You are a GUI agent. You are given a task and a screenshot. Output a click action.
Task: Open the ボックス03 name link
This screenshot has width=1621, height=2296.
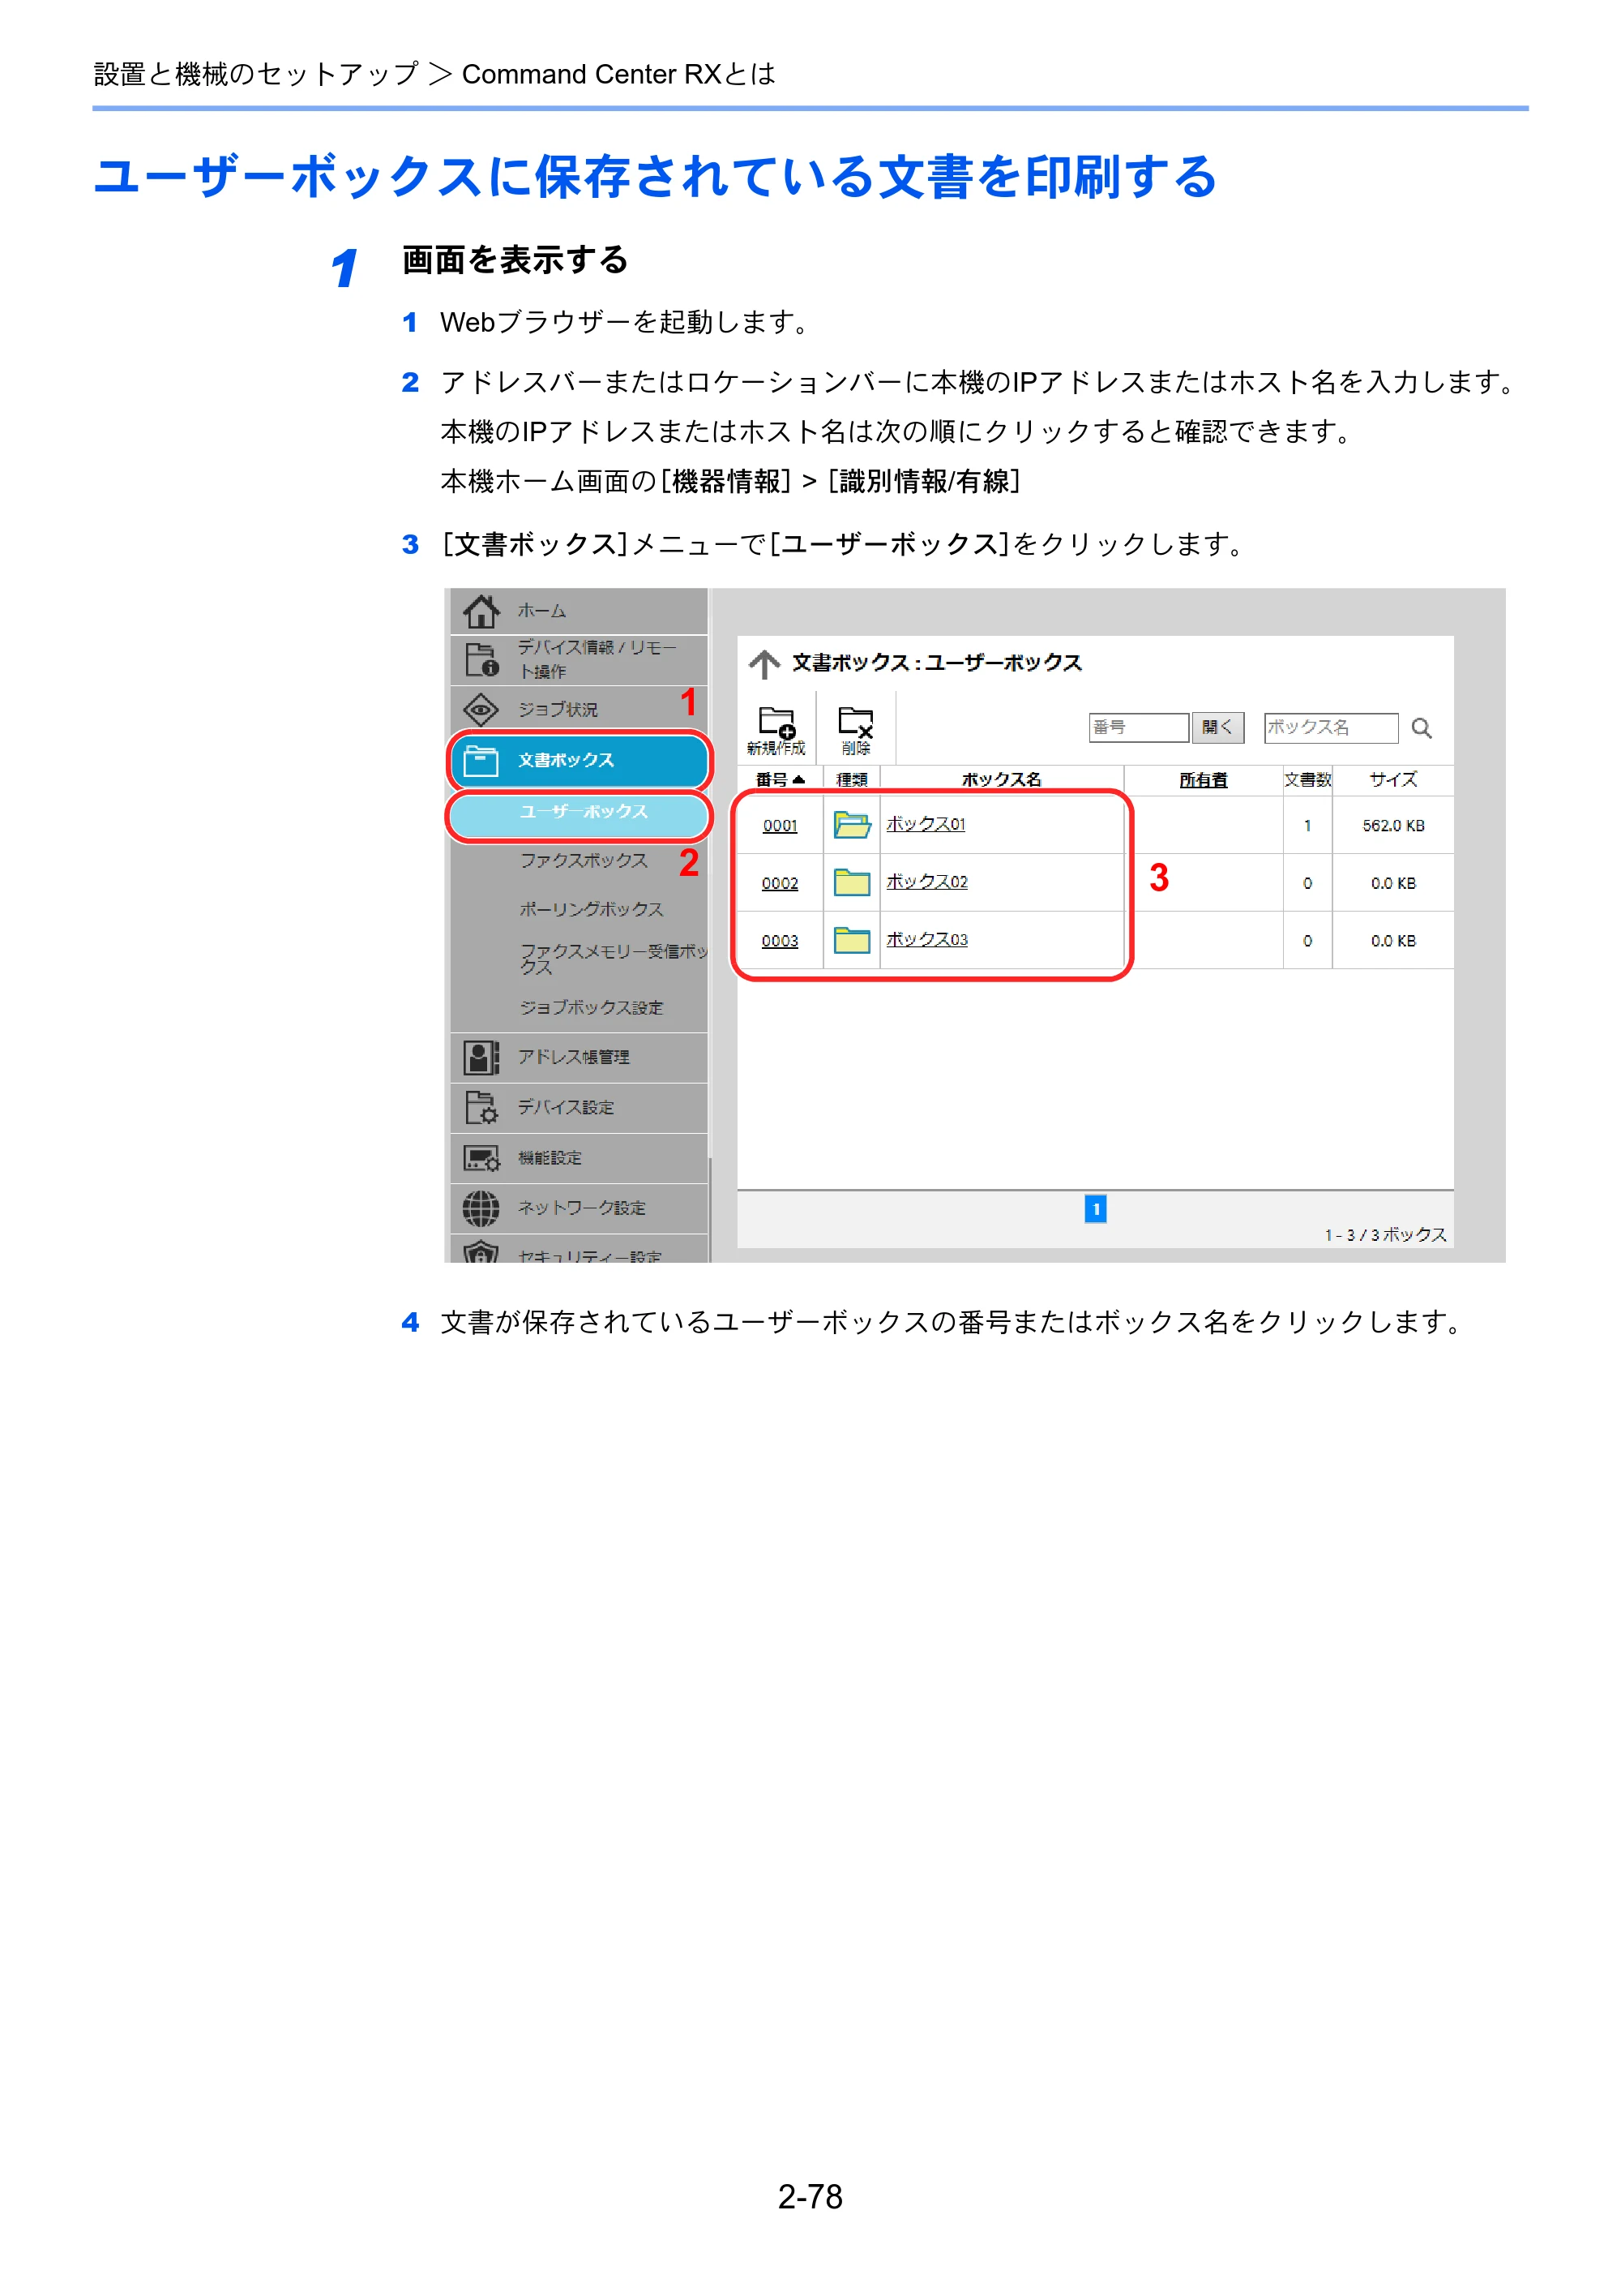click(x=926, y=939)
